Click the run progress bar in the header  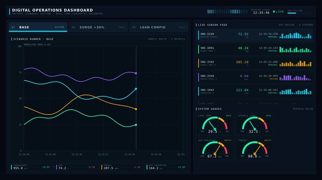pyautogui.click(x=300, y=13)
